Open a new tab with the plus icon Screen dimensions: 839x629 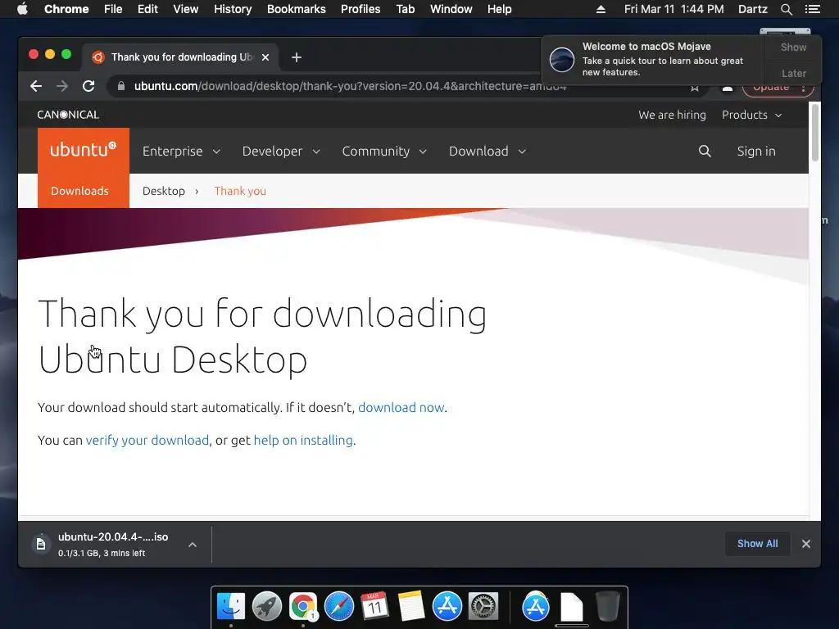tap(297, 57)
